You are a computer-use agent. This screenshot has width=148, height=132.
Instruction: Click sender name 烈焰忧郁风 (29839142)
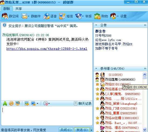(x=18, y=35)
